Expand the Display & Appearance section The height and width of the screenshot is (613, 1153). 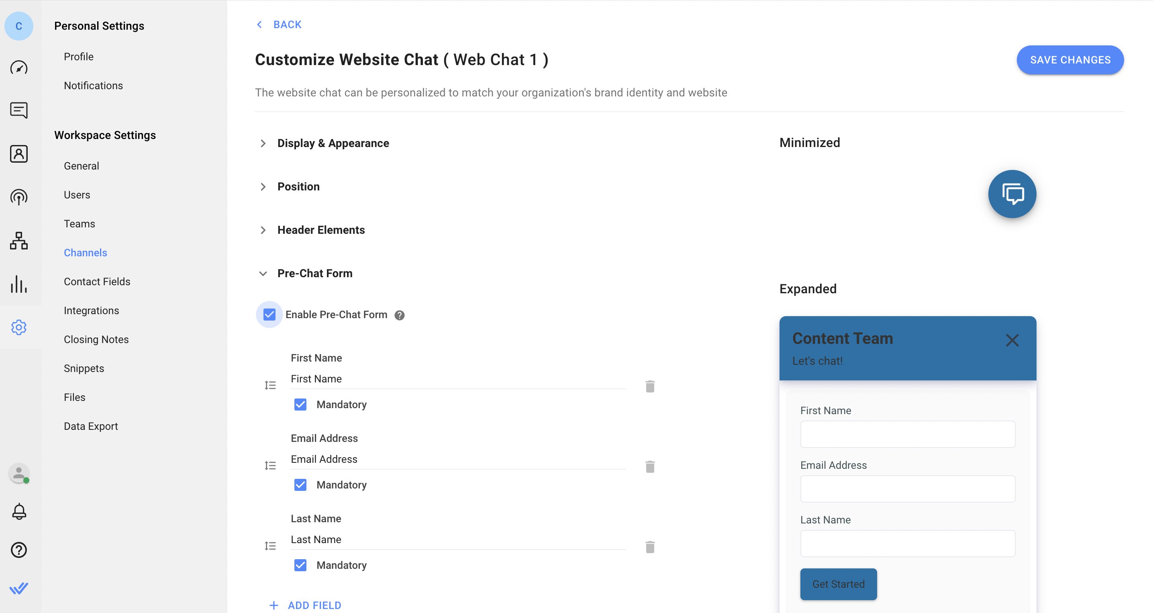(333, 143)
